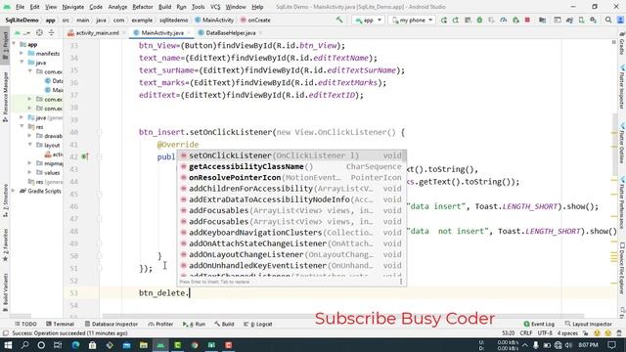Open Windows Start menu
This screenshot has height=352, width=626.
pos(8,345)
